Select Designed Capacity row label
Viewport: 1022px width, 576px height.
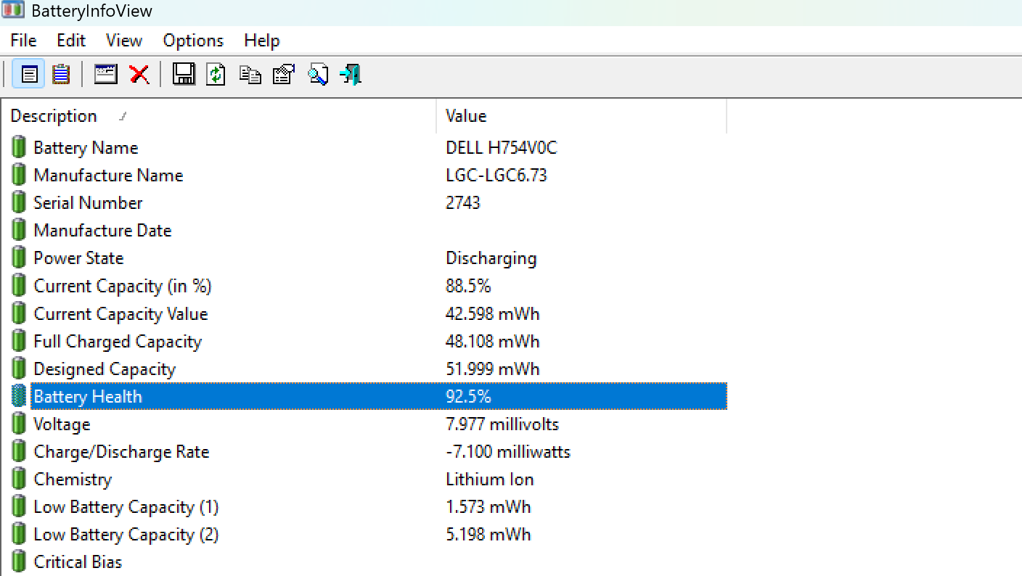pyautogui.click(x=105, y=369)
